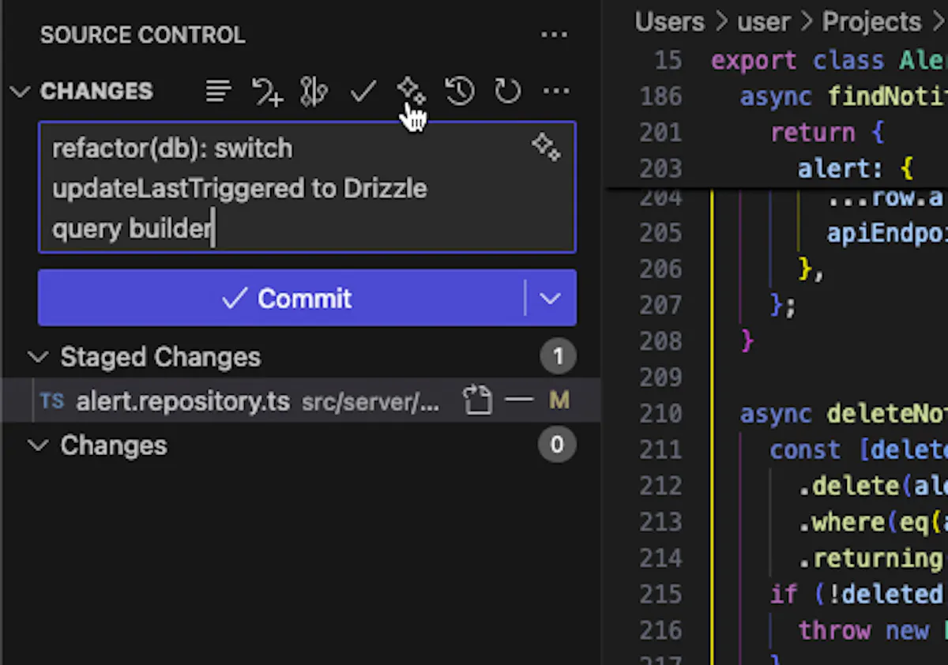Click the create branch icon in Changes toolbar

coord(267,92)
